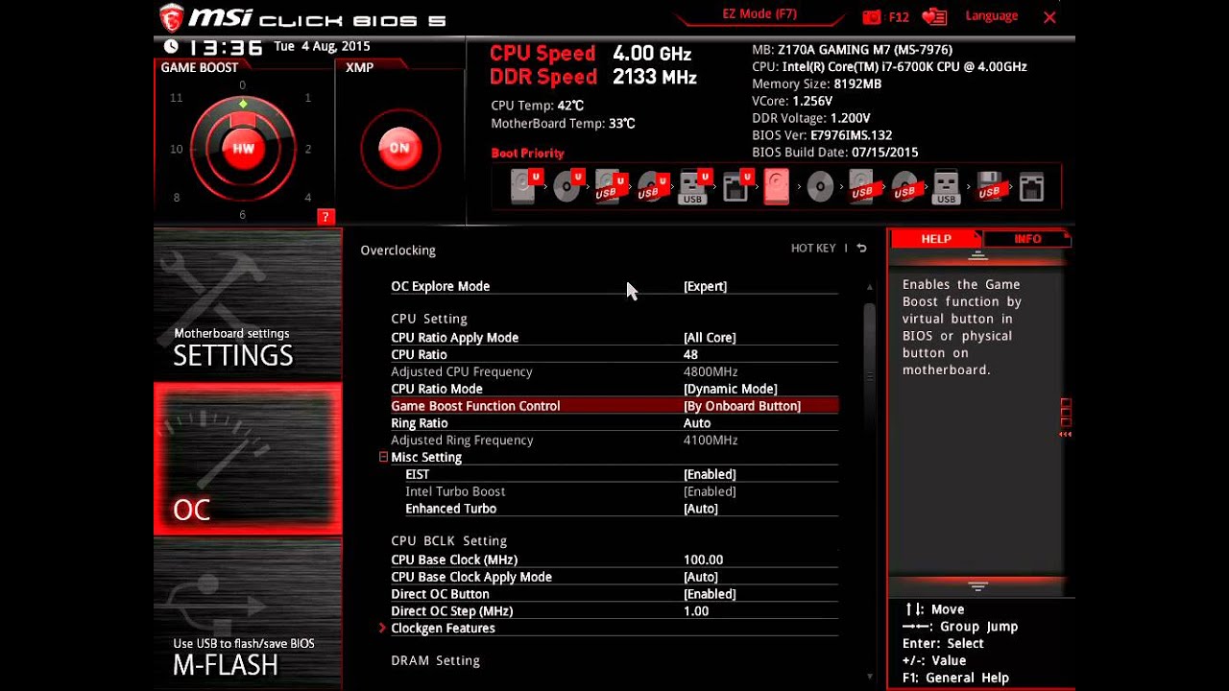Click the scroll-up arrow of settings list
The height and width of the screenshot is (691, 1229).
[x=869, y=287]
